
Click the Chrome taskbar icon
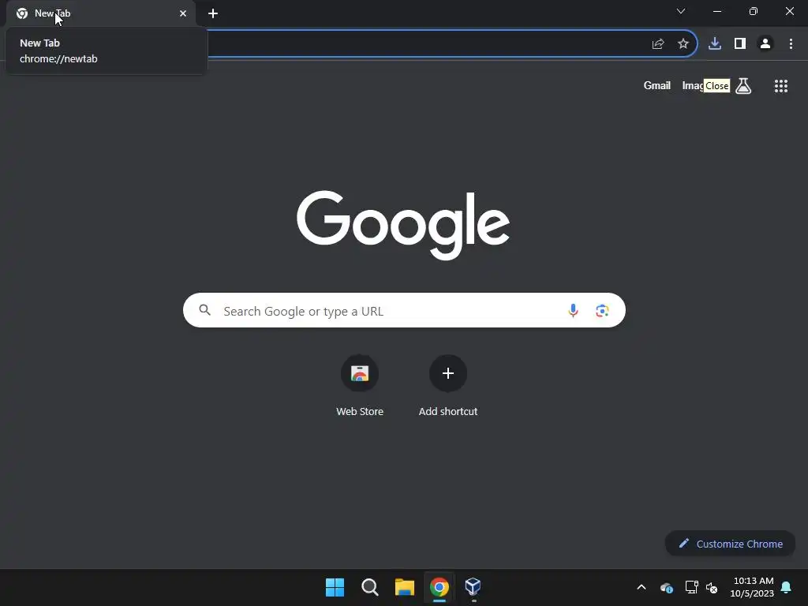tap(440, 587)
